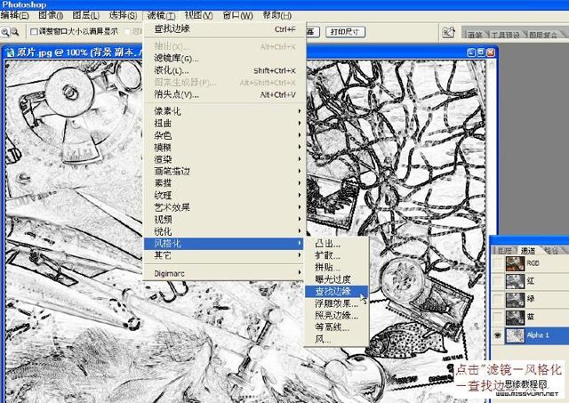Select the highlighted 风格化 menu item

click(223, 243)
